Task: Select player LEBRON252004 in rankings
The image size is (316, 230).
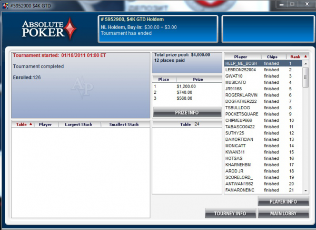Action: (x=240, y=70)
